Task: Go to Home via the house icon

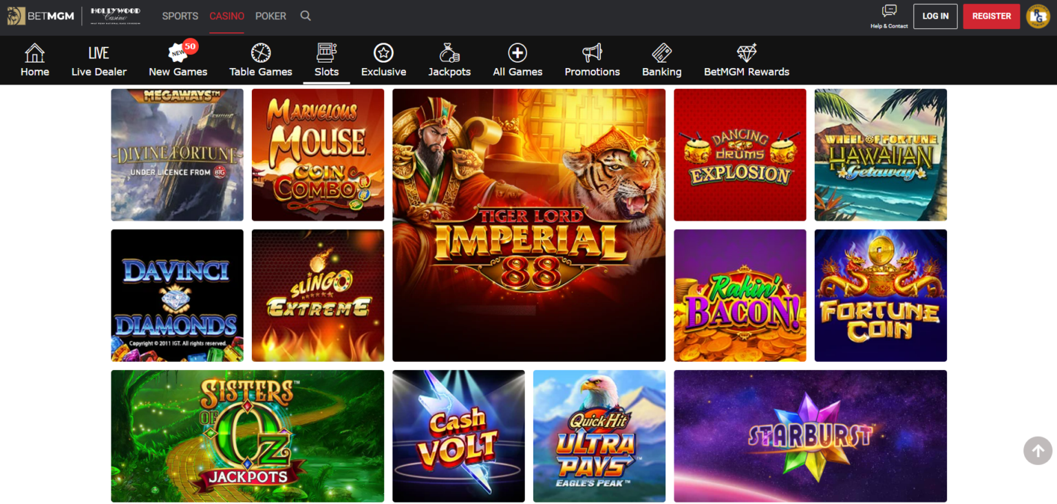Action: click(34, 53)
